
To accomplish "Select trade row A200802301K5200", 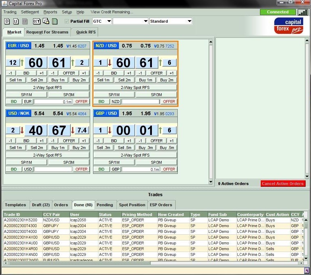I will 153,220.
